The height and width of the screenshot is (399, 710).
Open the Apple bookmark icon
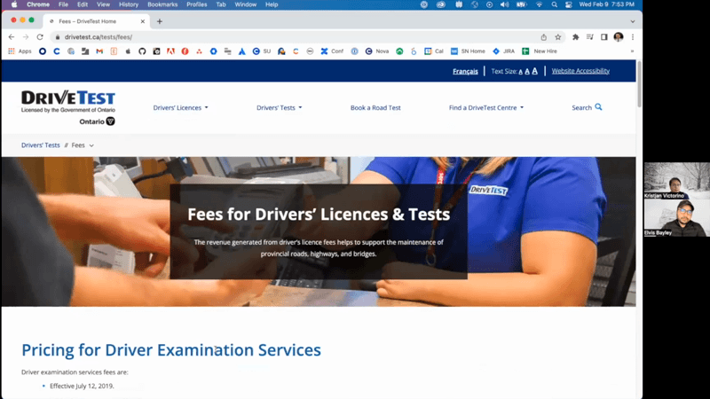(128, 51)
